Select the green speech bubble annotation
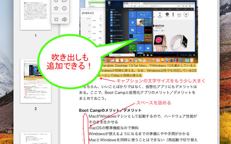Viewport: 231px width, 144px height. click(69, 62)
